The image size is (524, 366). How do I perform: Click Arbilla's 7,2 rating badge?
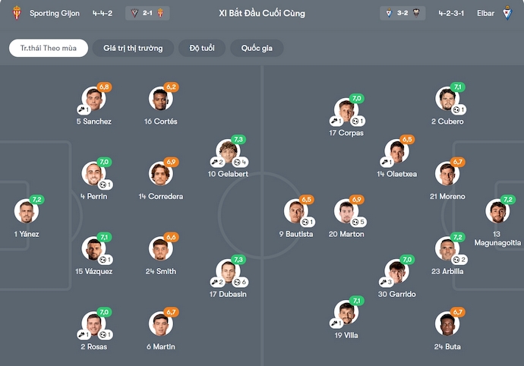[x=458, y=237]
